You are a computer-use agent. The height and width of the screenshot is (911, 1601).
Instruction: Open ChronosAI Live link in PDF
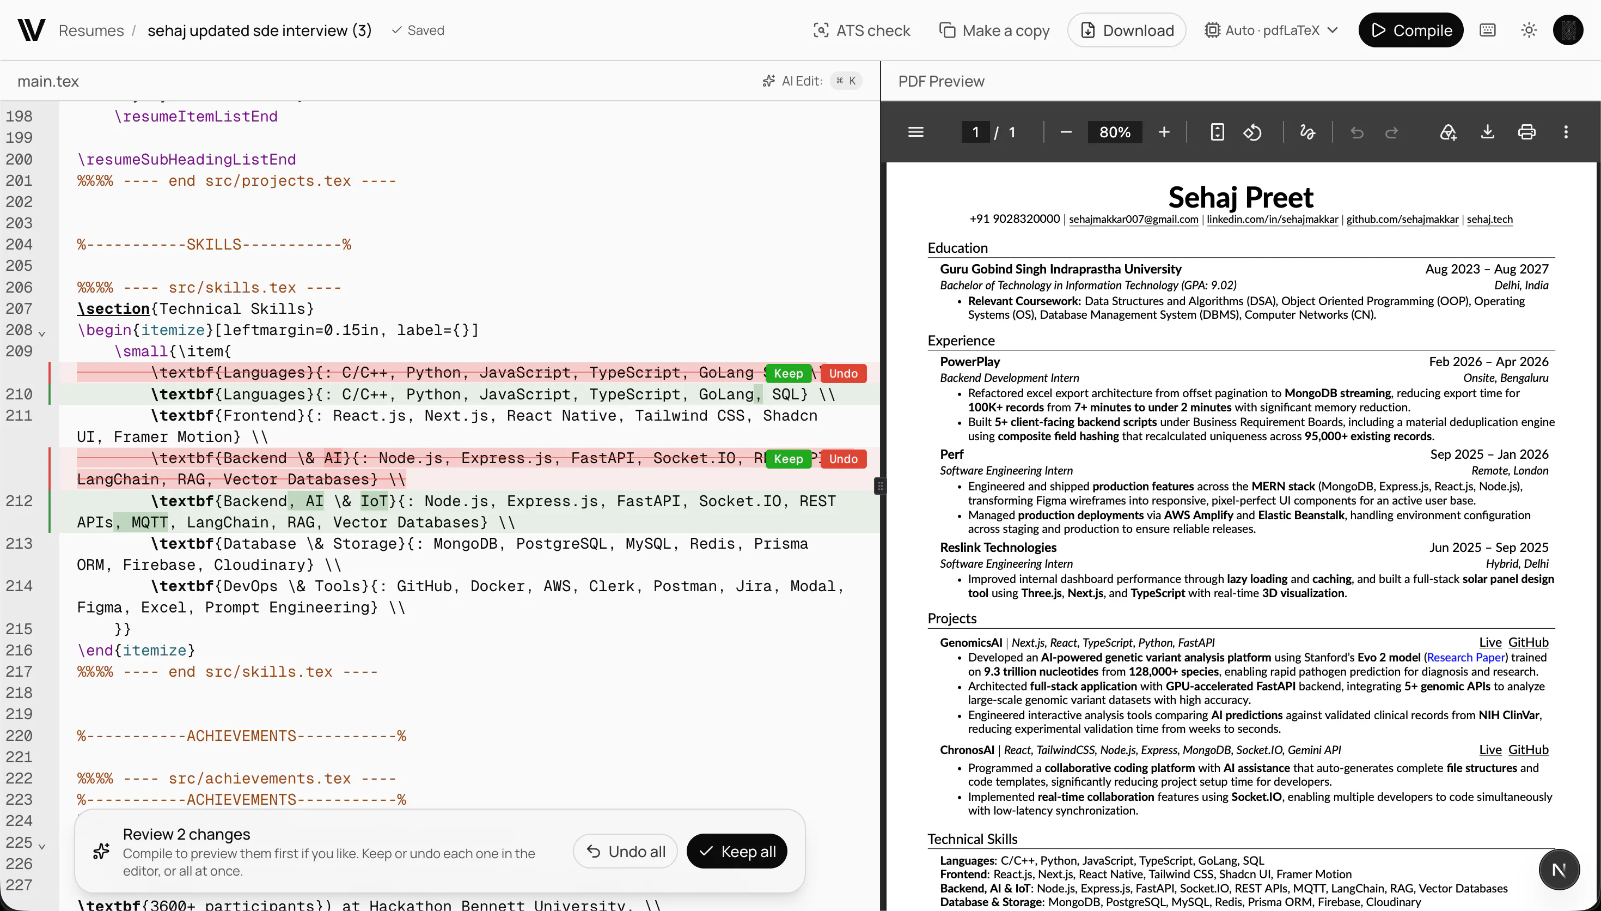(1490, 750)
